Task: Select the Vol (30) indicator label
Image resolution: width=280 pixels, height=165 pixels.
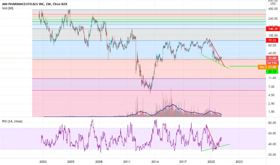Action: tap(8, 8)
